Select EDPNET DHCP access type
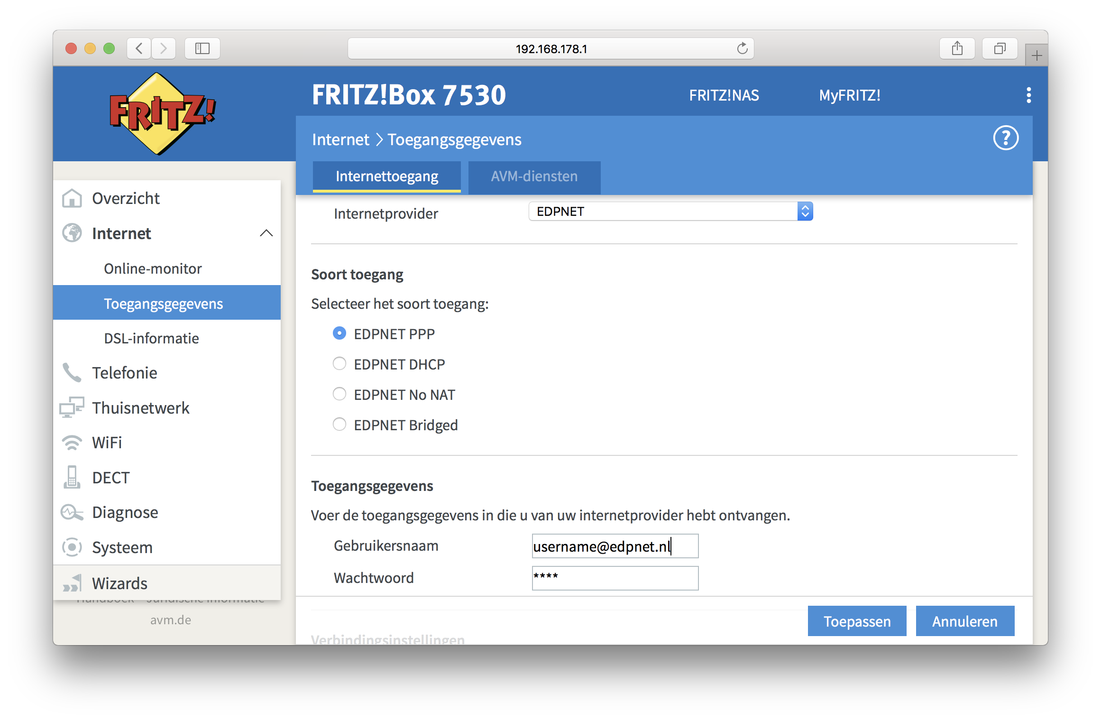The height and width of the screenshot is (721, 1101). (339, 364)
